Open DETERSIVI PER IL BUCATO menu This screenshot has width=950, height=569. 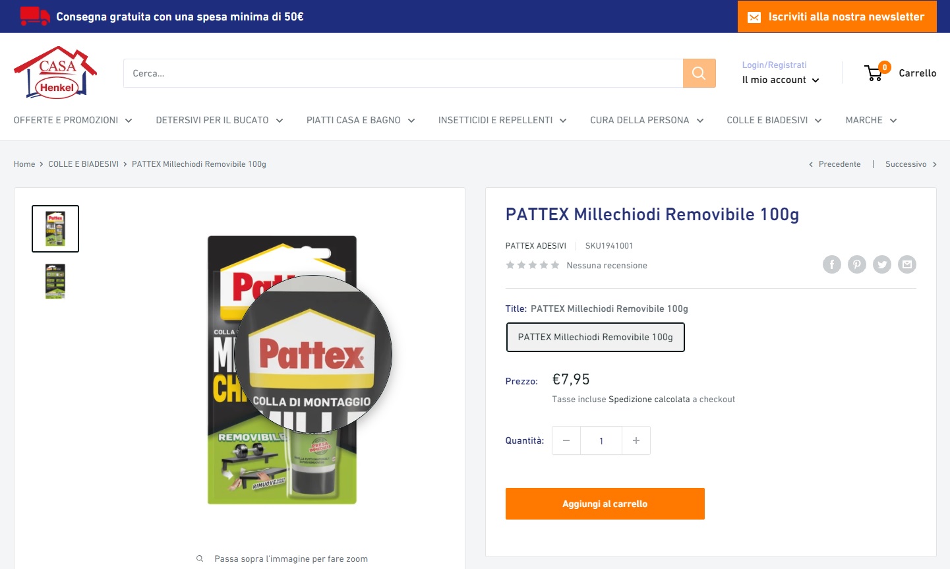pyautogui.click(x=220, y=120)
